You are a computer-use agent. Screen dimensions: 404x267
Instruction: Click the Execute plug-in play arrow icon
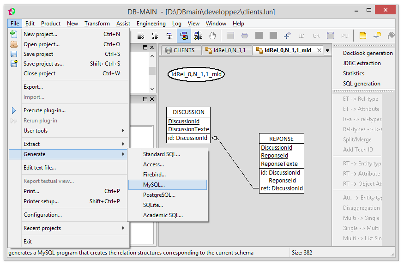[14, 110]
